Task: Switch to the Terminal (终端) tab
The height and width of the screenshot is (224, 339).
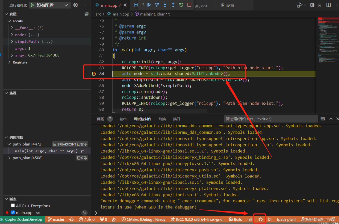Action: (x=162, y=119)
